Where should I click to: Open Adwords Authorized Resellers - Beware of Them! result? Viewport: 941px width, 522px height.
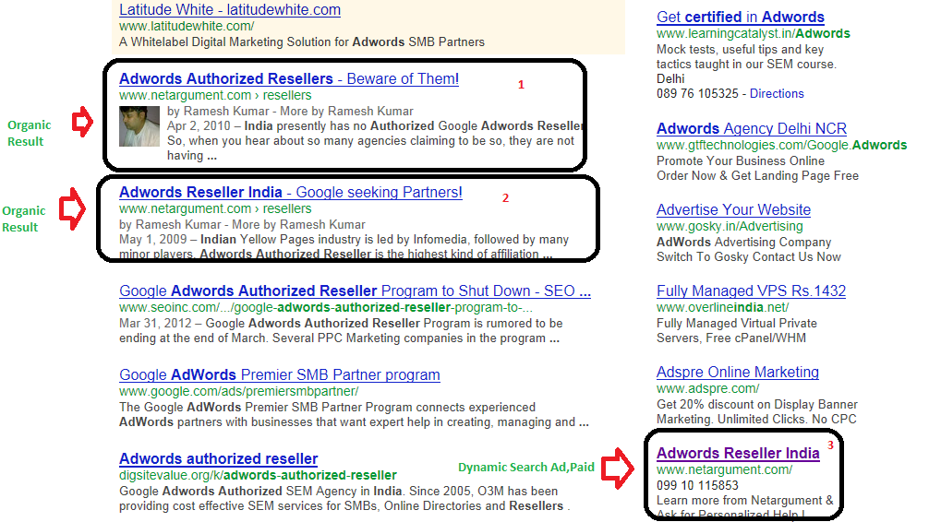[x=289, y=79]
